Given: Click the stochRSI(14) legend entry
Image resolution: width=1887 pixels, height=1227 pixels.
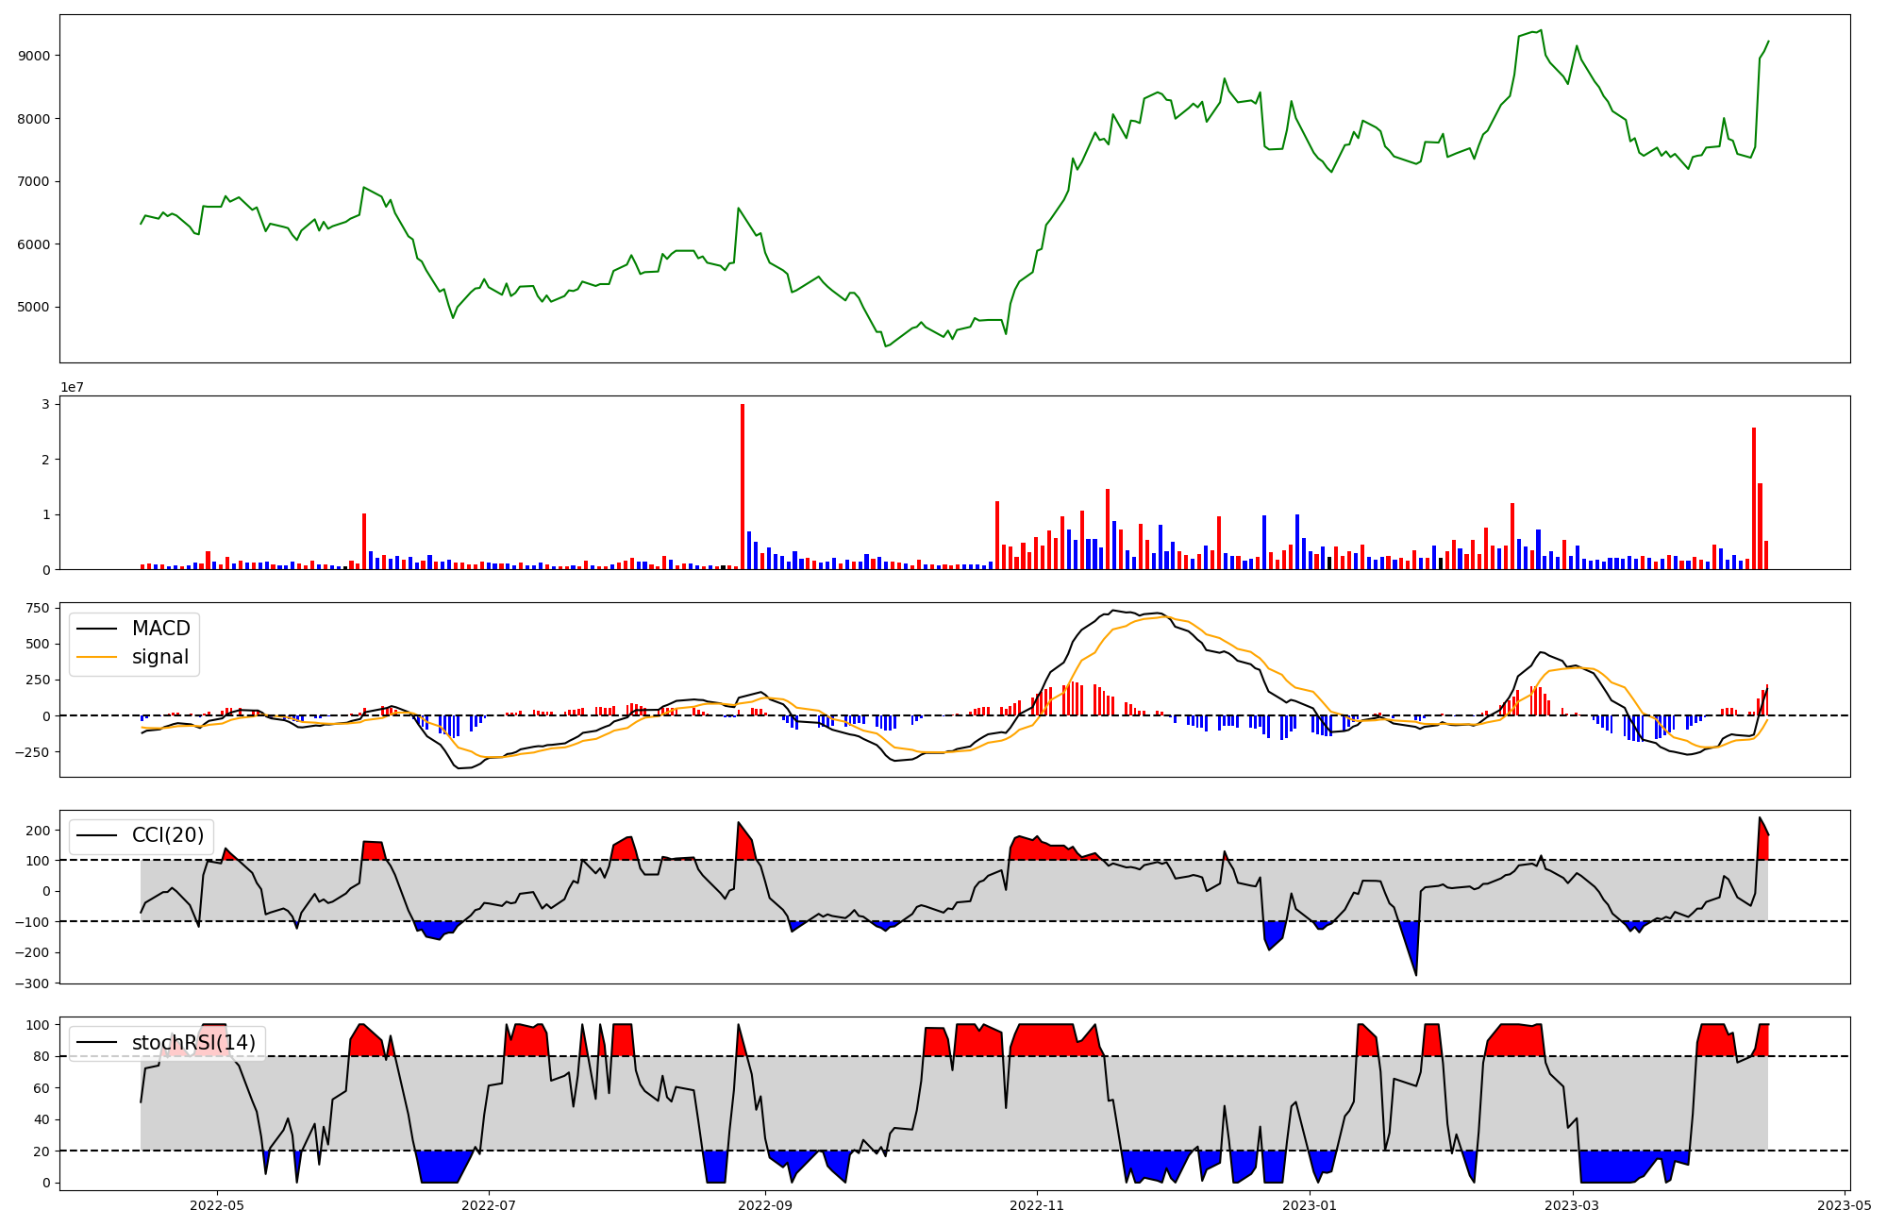Looking at the screenshot, I should click(x=193, y=1042).
